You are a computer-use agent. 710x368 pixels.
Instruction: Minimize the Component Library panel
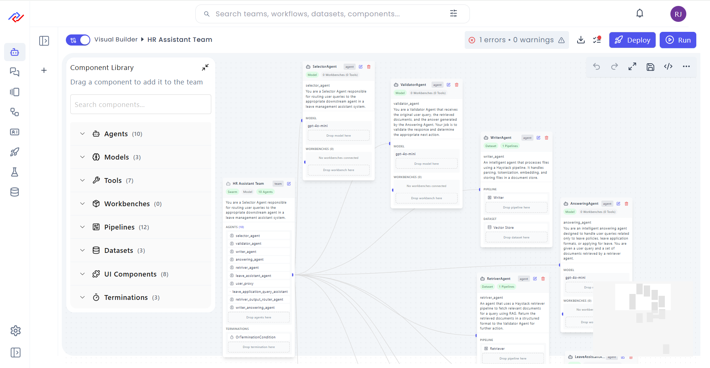205,67
